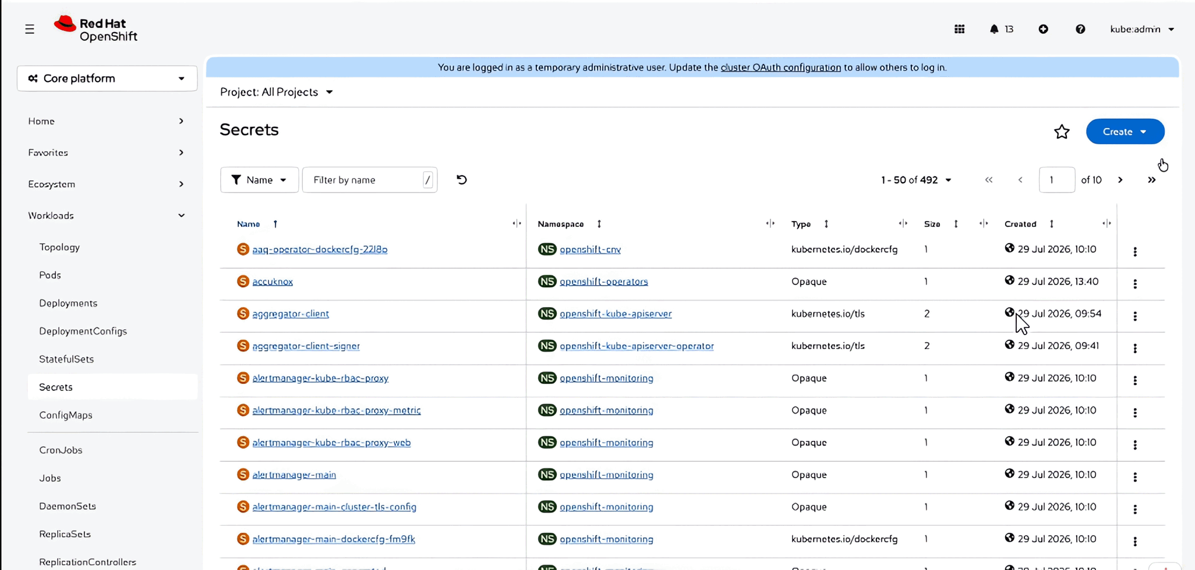This screenshot has width=1195, height=570.
Task: Go to the next page of secrets
Action: tap(1120, 180)
